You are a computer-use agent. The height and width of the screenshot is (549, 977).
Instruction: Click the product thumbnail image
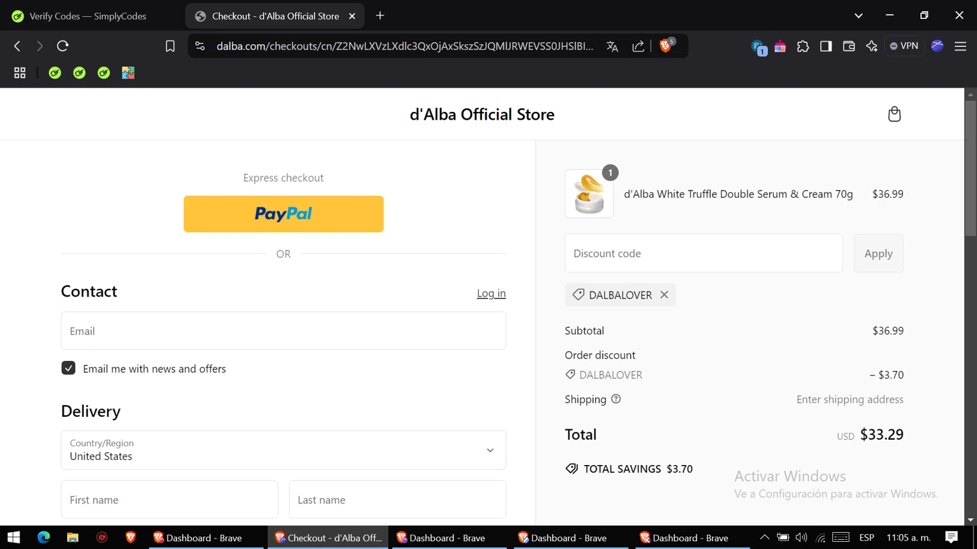click(x=589, y=194)
